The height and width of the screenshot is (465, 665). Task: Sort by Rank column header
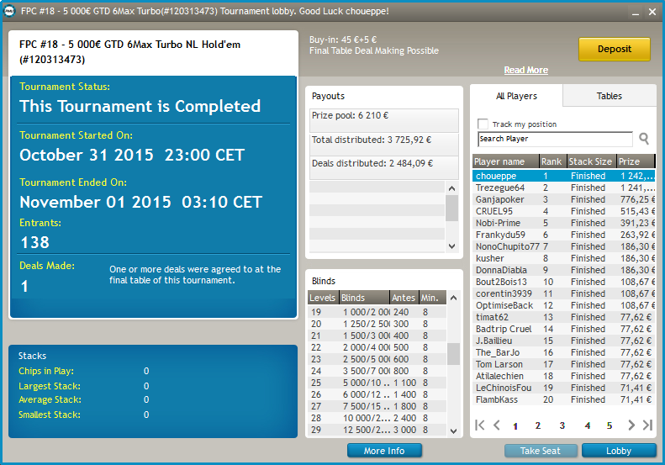pos(553,161)
